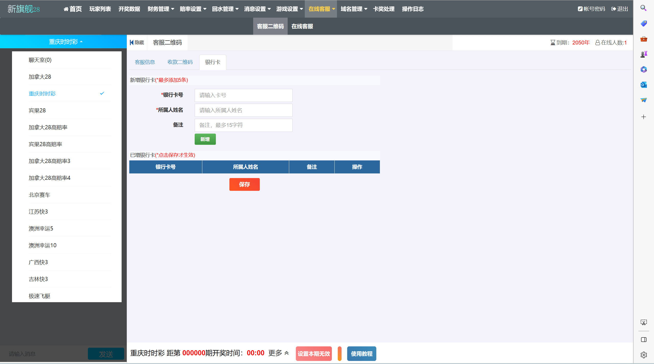Focus the 所属人姓名 input field
The height and width of the screenshot is (364, 654).
click(243, 110)
